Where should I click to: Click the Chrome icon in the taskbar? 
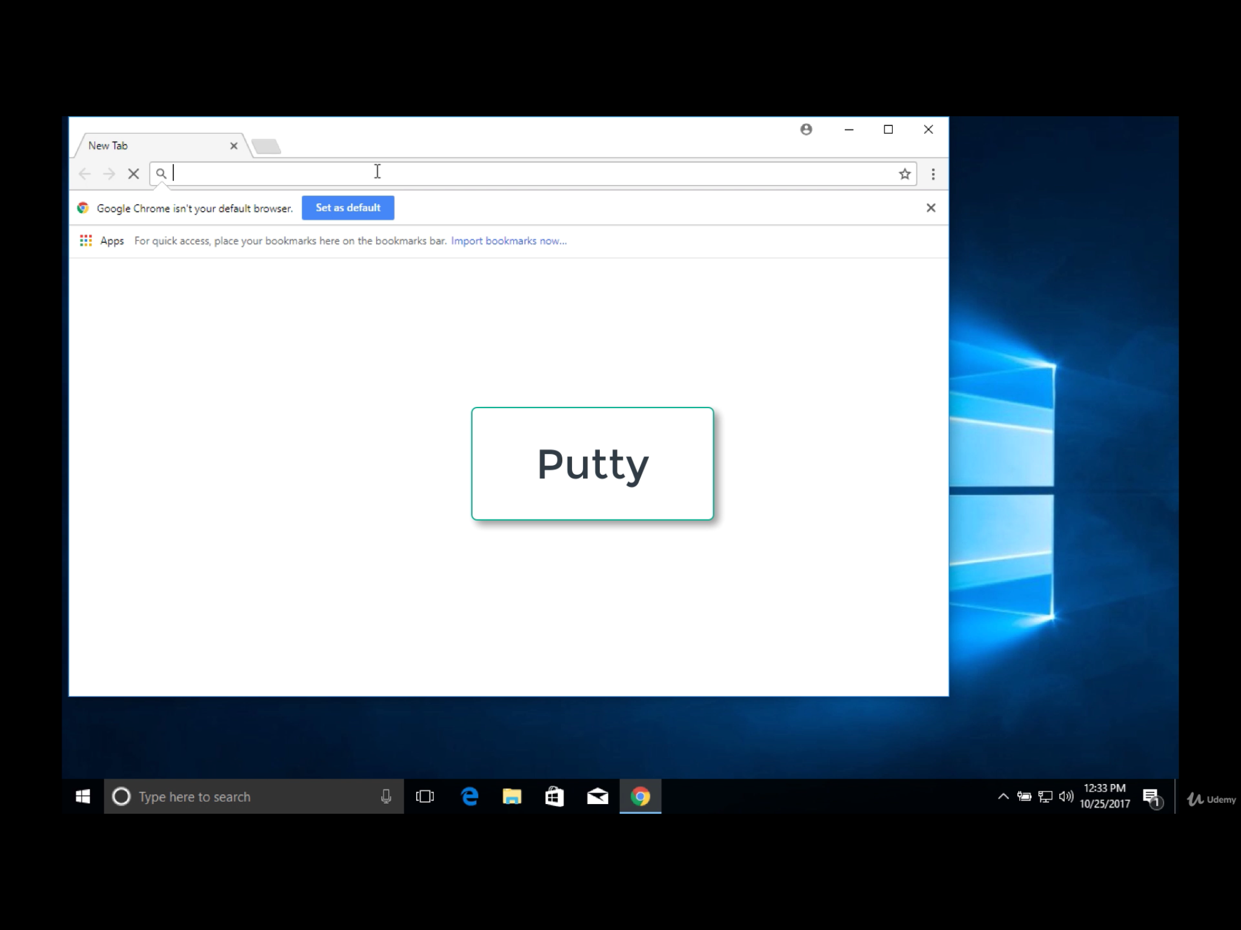(640, 797)
